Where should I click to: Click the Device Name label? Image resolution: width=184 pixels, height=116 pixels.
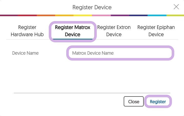(x=25, y=53)
